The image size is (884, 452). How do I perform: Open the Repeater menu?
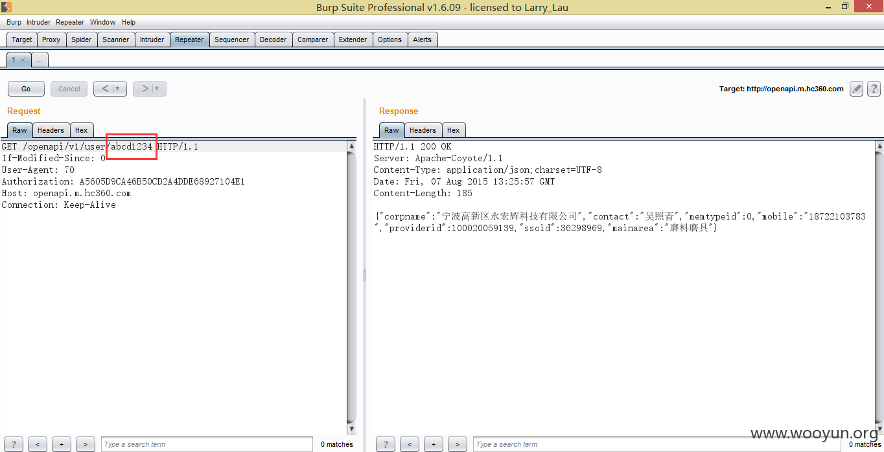click(70, 22)
